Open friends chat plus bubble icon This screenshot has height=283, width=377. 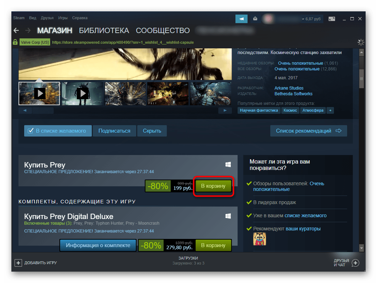point(355,263)
